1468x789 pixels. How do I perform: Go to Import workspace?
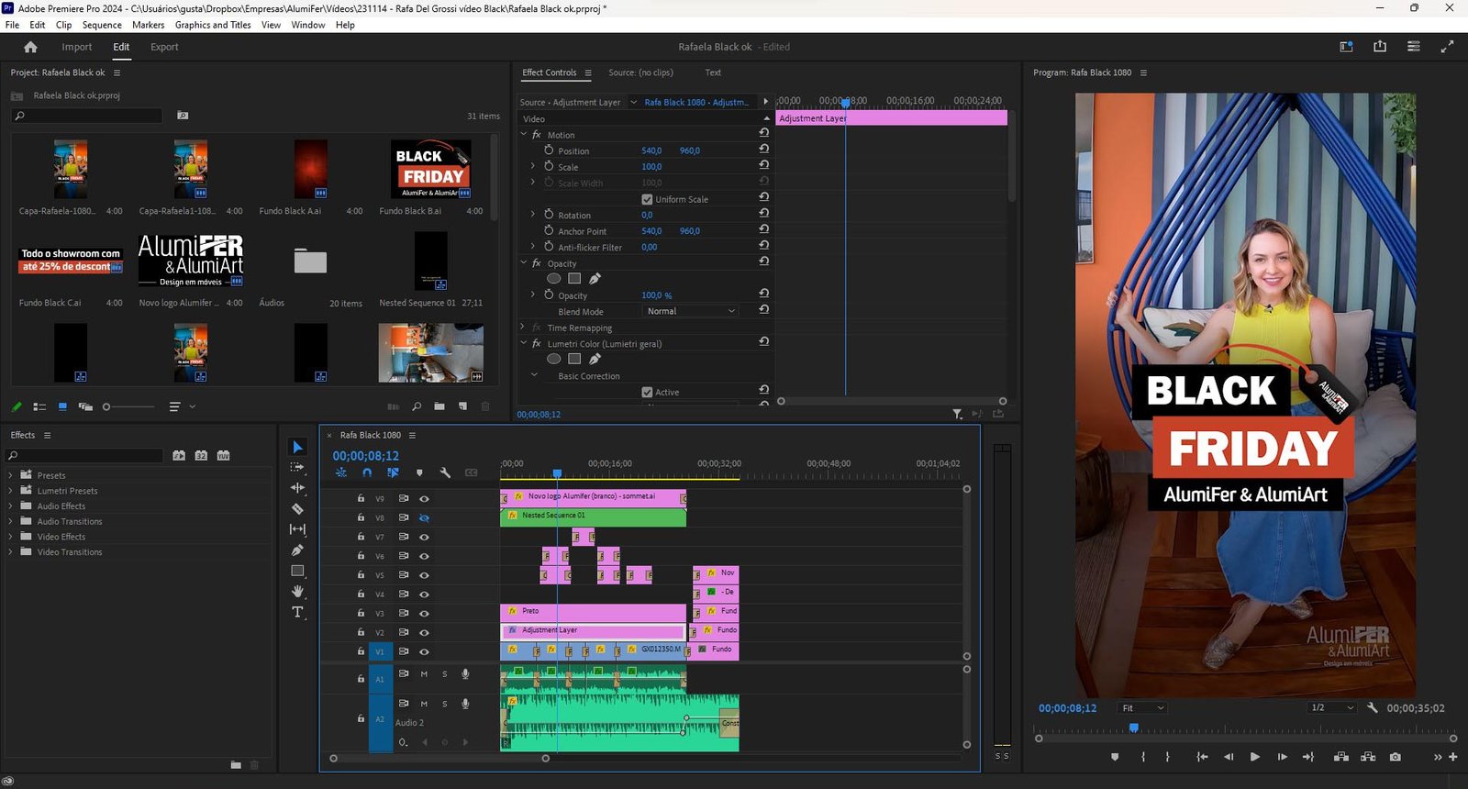click(x=77, y=47)
